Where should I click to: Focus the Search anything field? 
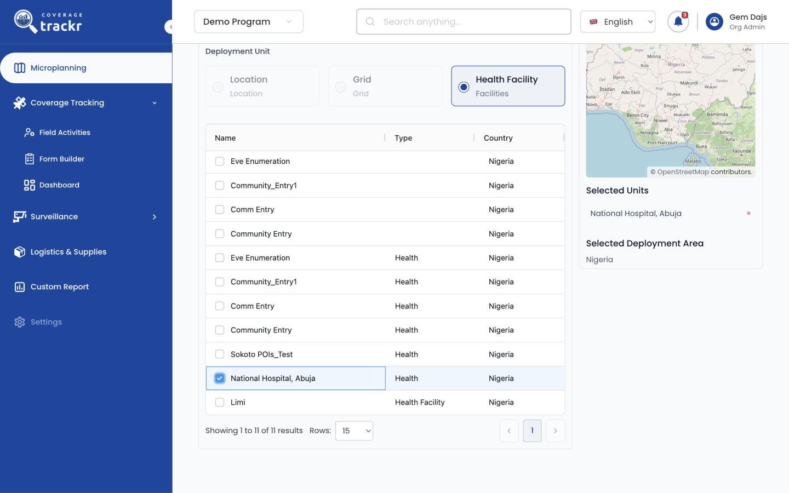[464, 22]
